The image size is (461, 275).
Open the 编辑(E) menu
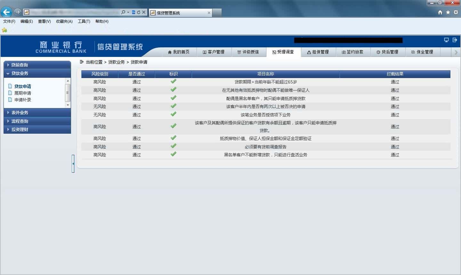[x=27, y=21]
